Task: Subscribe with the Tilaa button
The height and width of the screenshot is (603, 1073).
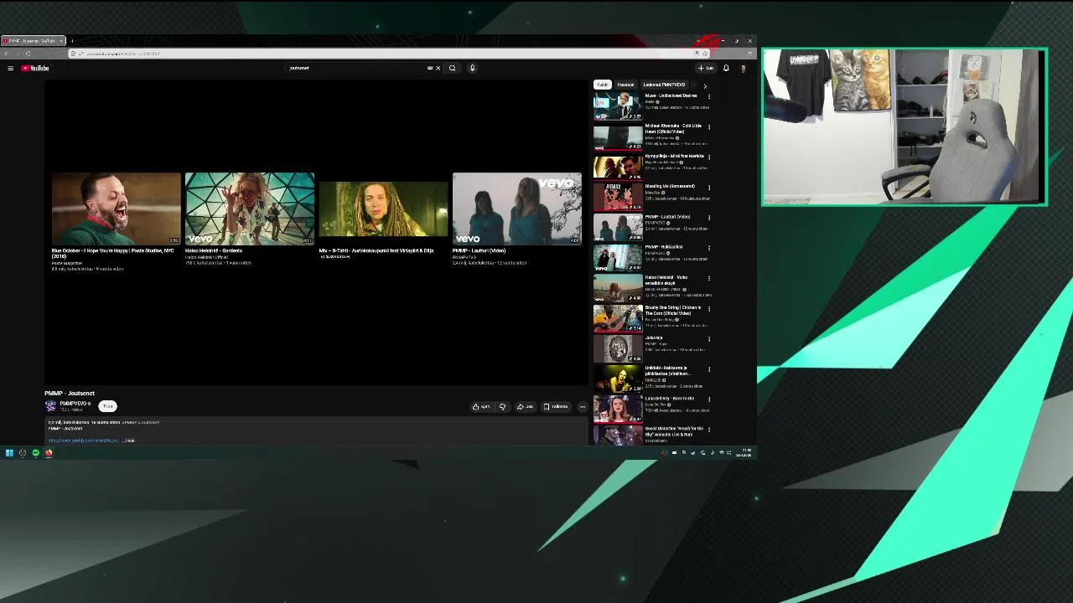Action: tap(107, 406)
